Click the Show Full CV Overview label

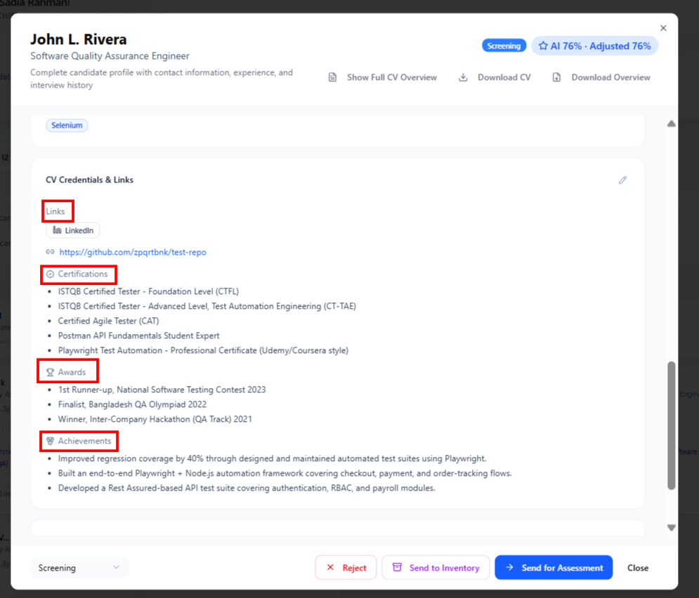click(392, 77)
